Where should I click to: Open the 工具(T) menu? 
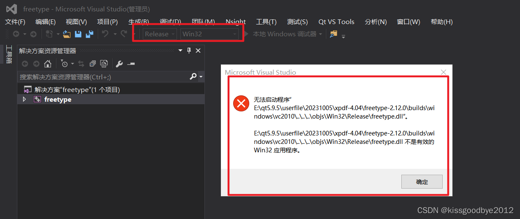click(266, 22)
